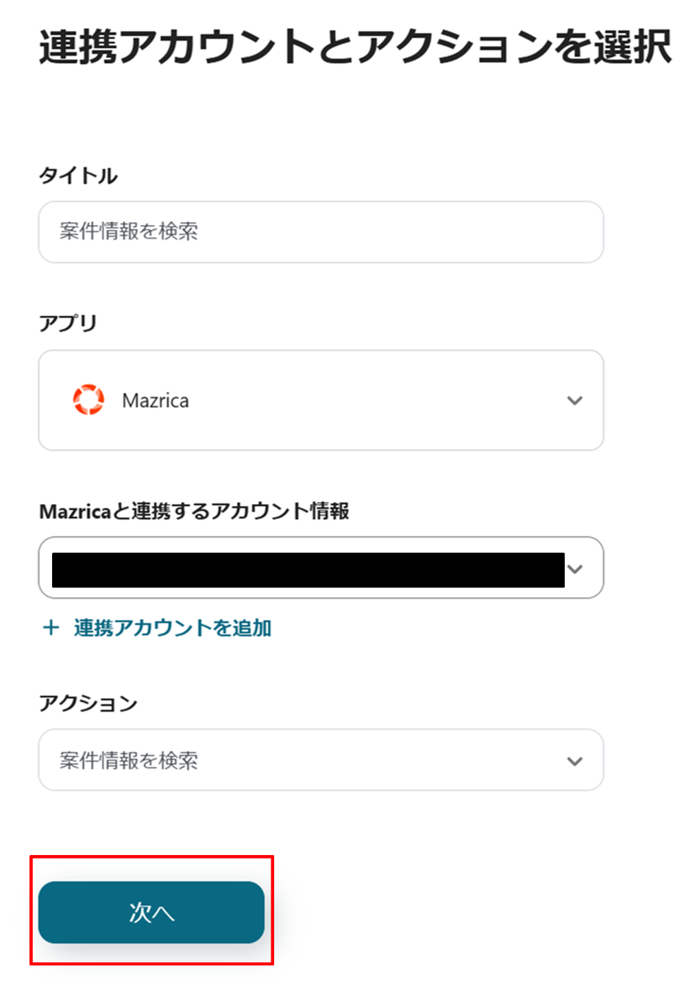Click the Mazrica name in app selector
The width and height of the screenshot is (697, 997).
tap(156, 400)
